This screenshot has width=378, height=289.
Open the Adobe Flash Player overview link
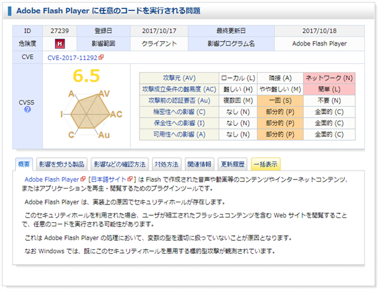point(52,180)
